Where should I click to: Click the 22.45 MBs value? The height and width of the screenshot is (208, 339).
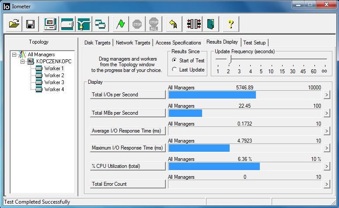tap(245, 106)
